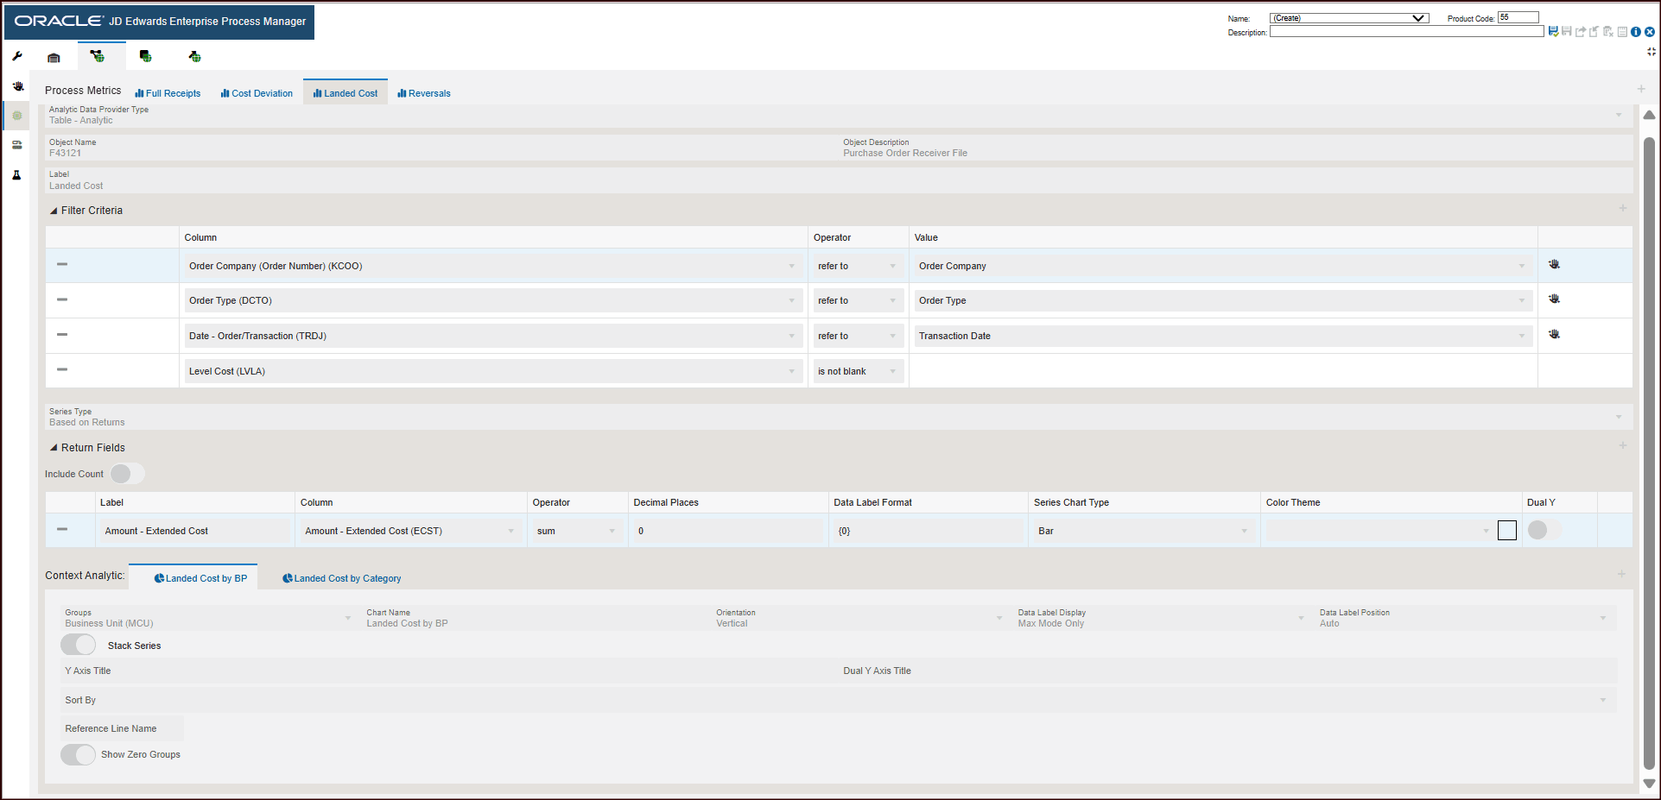Click the blue Save and Validate icon
Screen dimensions: 1661x800
pyautogui.click(x=1553, y=31)
